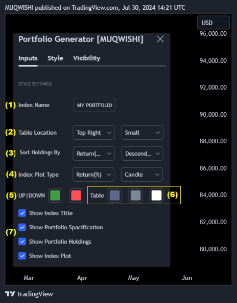Open the dark blue Table color swatch
Image resolution: width=237 pixels, height=303 pixels.
[115, 196]
